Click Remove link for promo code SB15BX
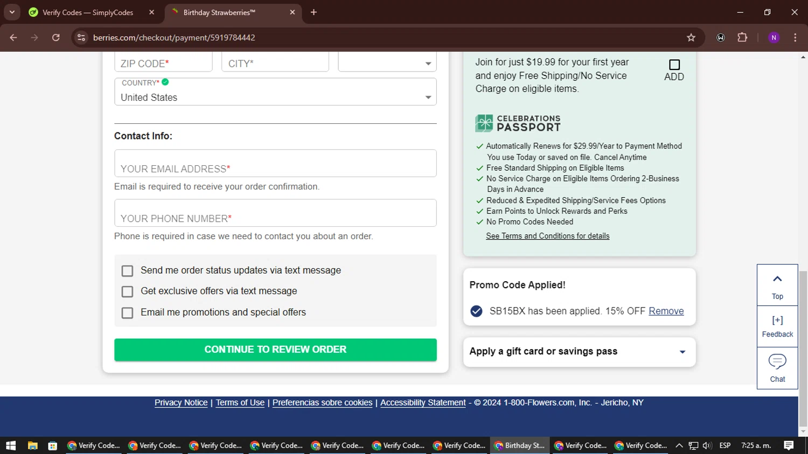The height and width of the screenshot is (454, 808). [666, 311]
